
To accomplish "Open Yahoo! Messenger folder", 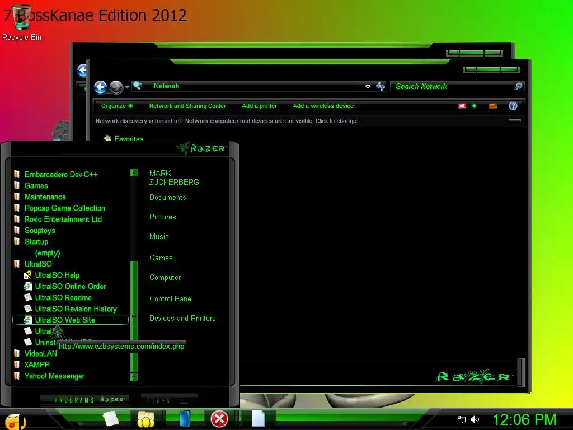I will 54,376.
